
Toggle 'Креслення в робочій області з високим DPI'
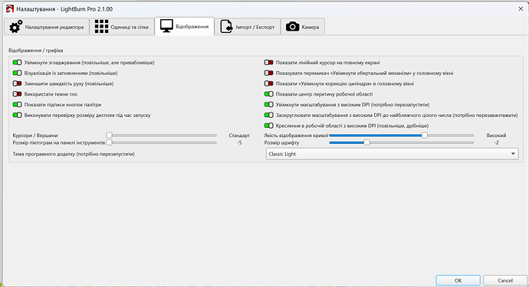(x=269, y=126)
